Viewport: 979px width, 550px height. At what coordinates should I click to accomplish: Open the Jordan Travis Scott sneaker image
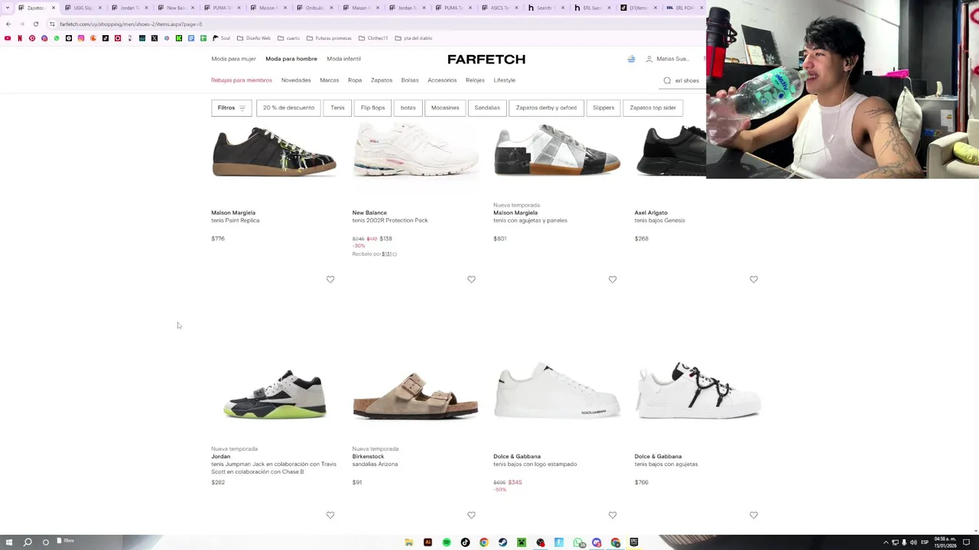[x=275, y=394]
